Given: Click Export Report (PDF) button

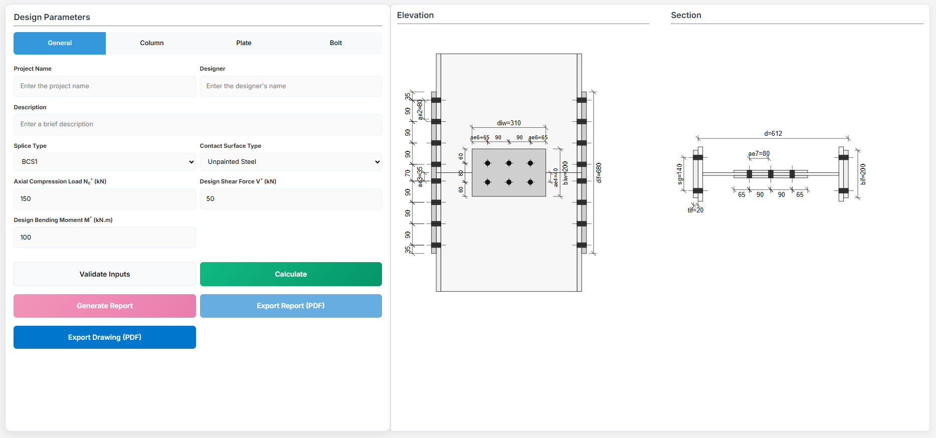Looking at the screenshot, I should tap(290, 306).
